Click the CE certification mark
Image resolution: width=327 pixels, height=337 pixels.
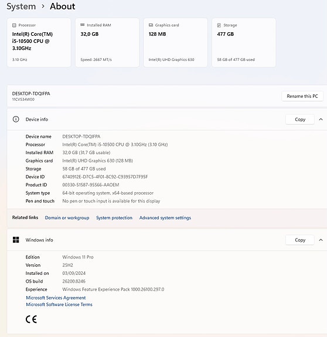coord(31,319)
